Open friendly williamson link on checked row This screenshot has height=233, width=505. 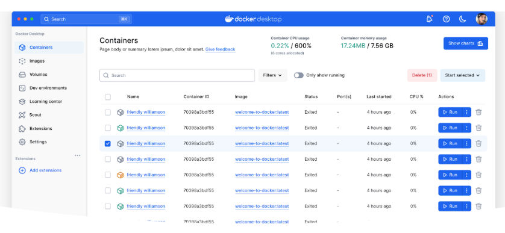(146, 143)
